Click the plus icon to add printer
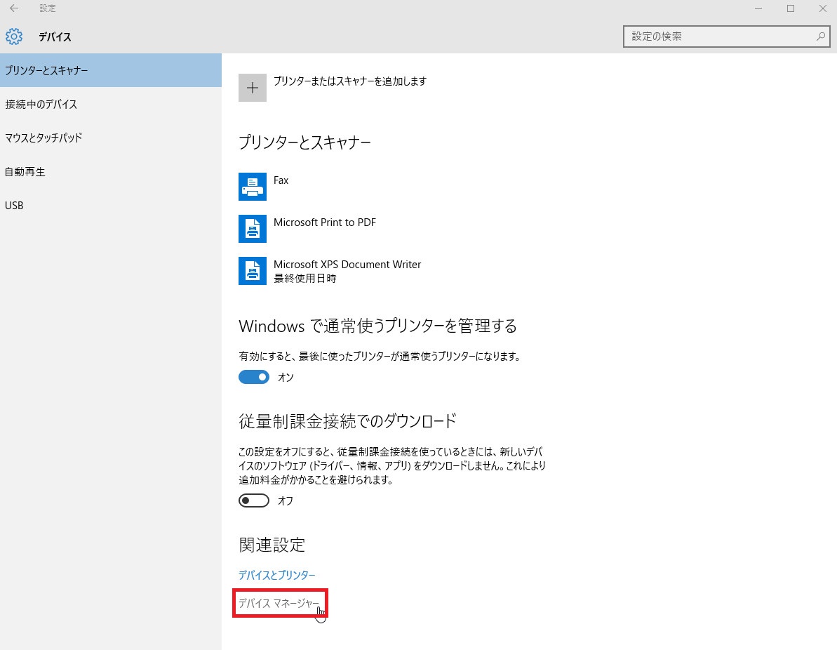This screenshot has height=650, width=837. pyautogui.click(x=253, y=88)
